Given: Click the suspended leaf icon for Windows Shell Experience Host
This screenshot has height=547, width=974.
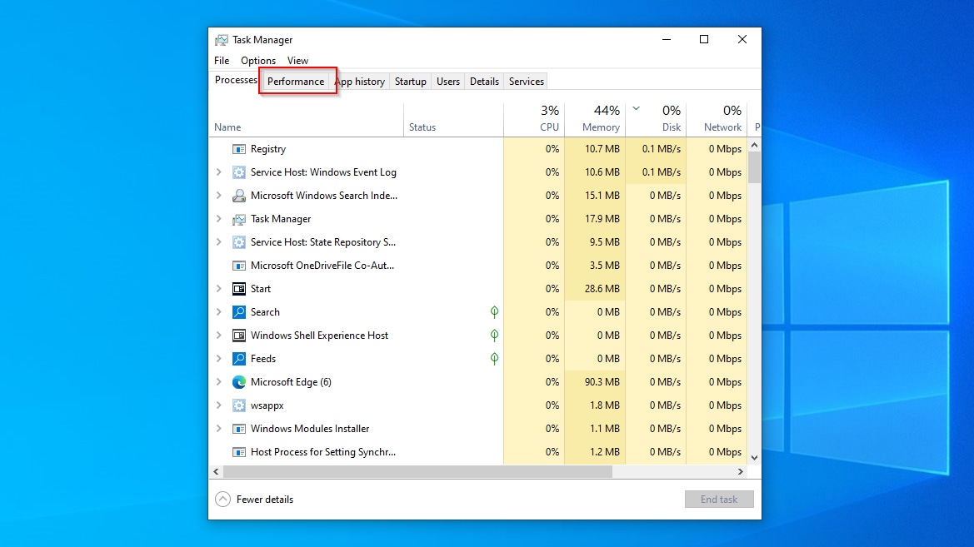Looking at the screenshot, I should click(494, 336).
